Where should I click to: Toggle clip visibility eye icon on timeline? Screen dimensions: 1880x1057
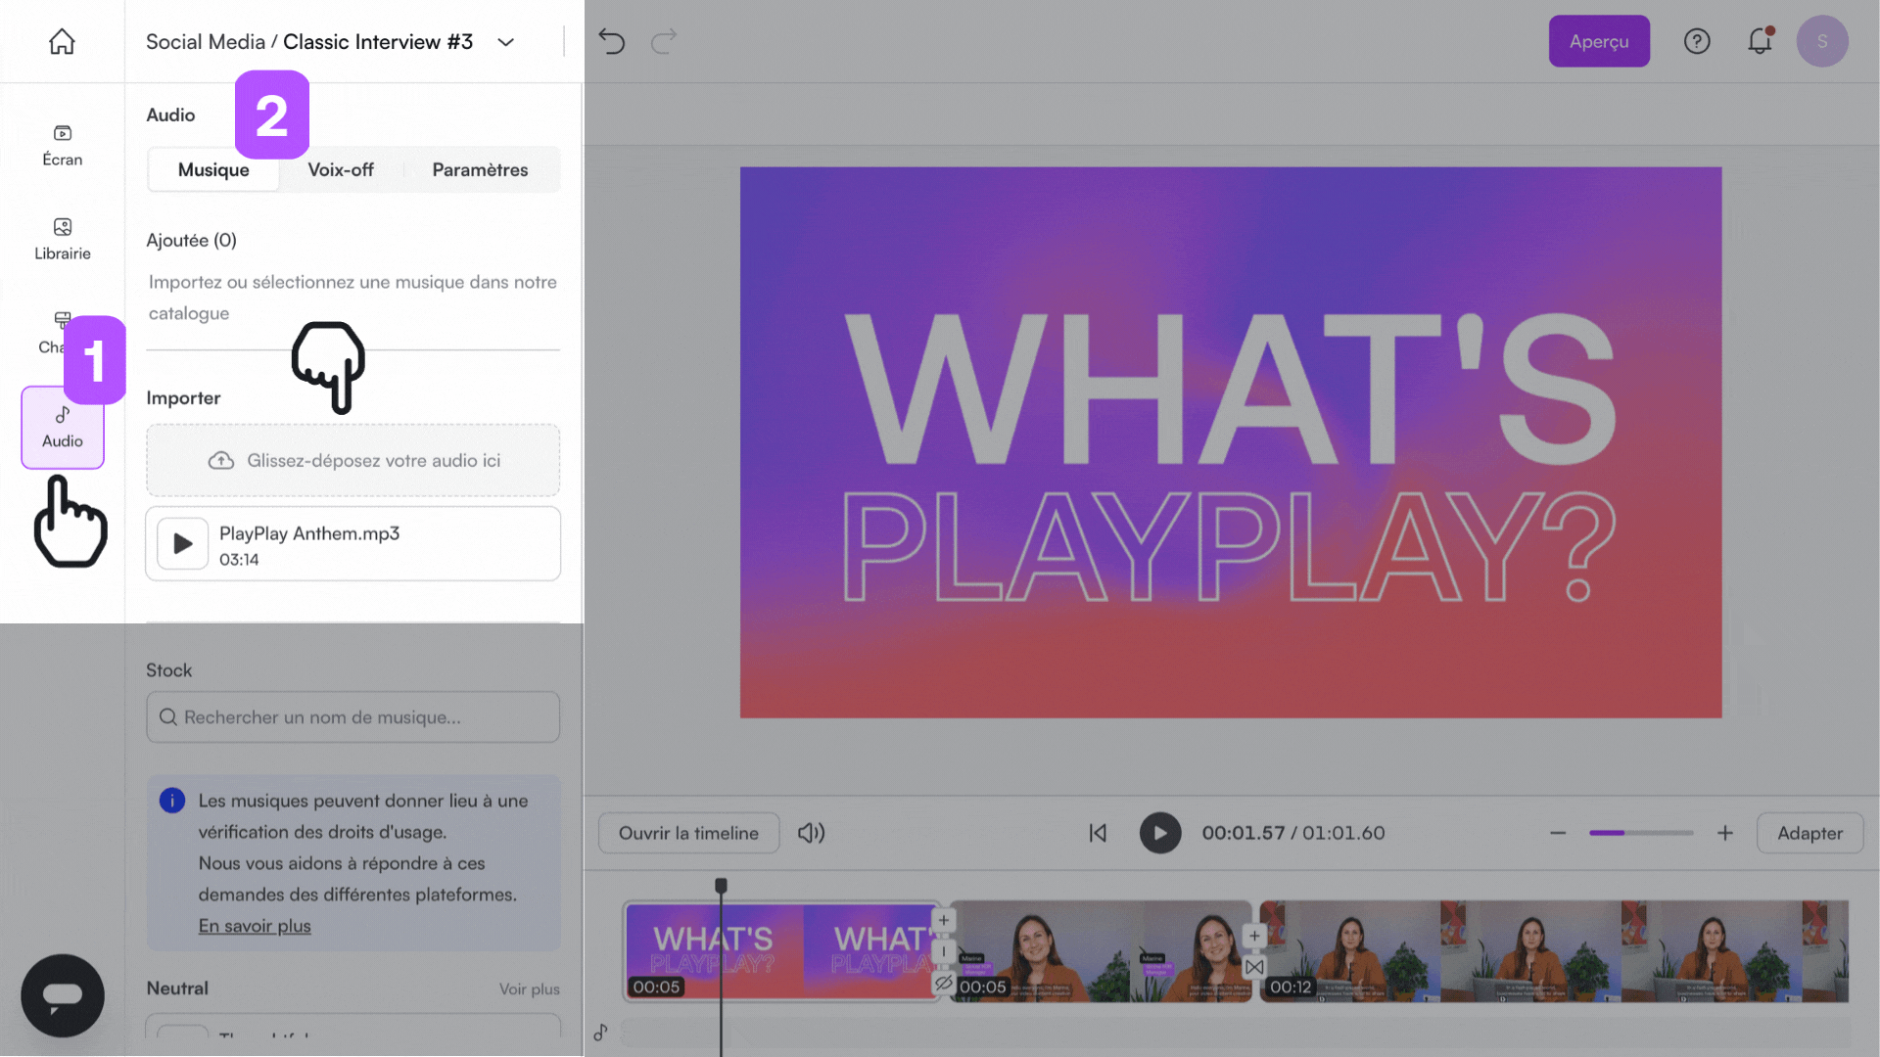click(x=943, y=983)
